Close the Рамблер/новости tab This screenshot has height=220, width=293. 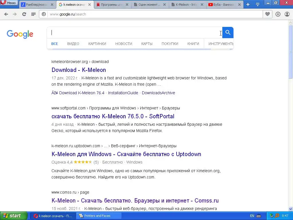click(x=52, y=5)
